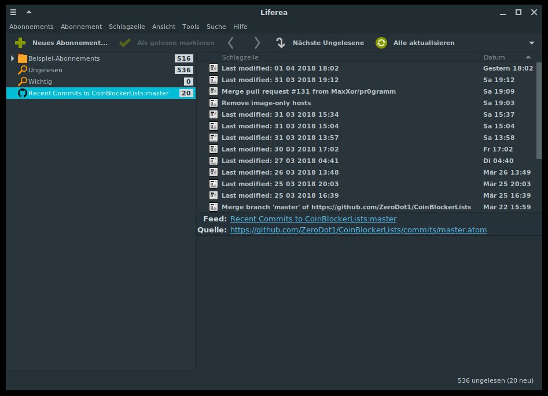Viewport: 548px width, 396px height.
Task: Click item icon for 'Last modified: 01 04 2018 18:02'
Action: click(213, 68)
